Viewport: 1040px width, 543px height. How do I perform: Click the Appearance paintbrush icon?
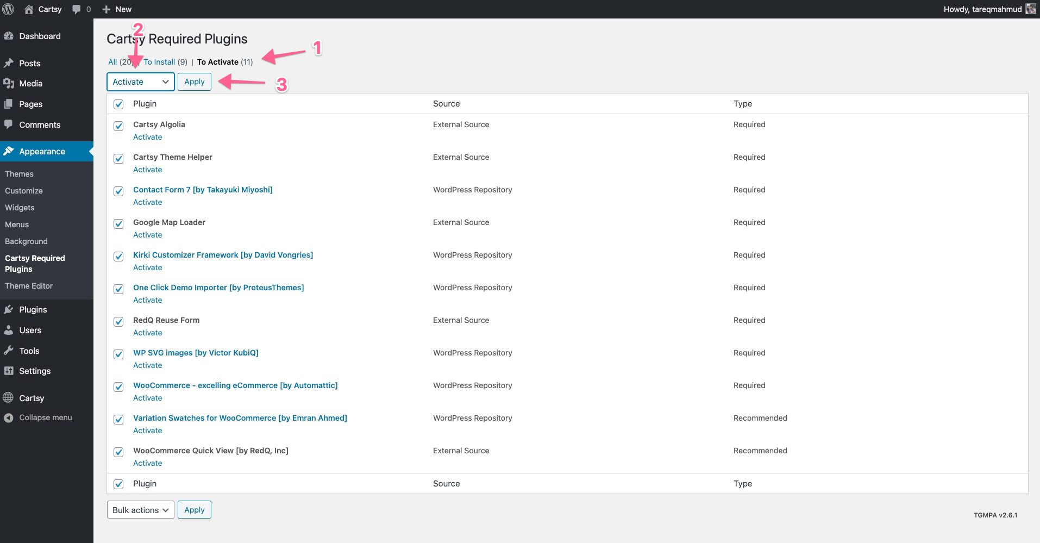point(9,151)
